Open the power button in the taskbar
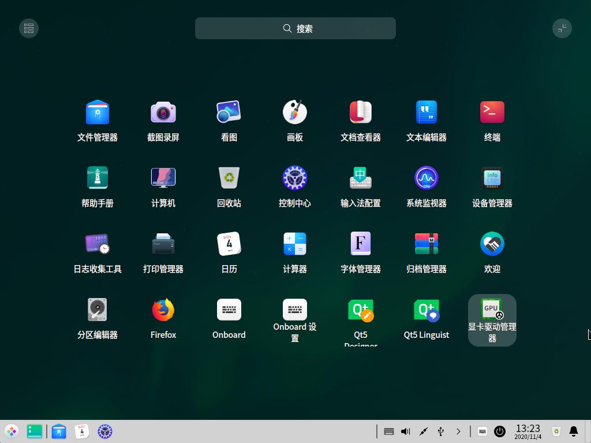591x443 pixels. [500, 431]
